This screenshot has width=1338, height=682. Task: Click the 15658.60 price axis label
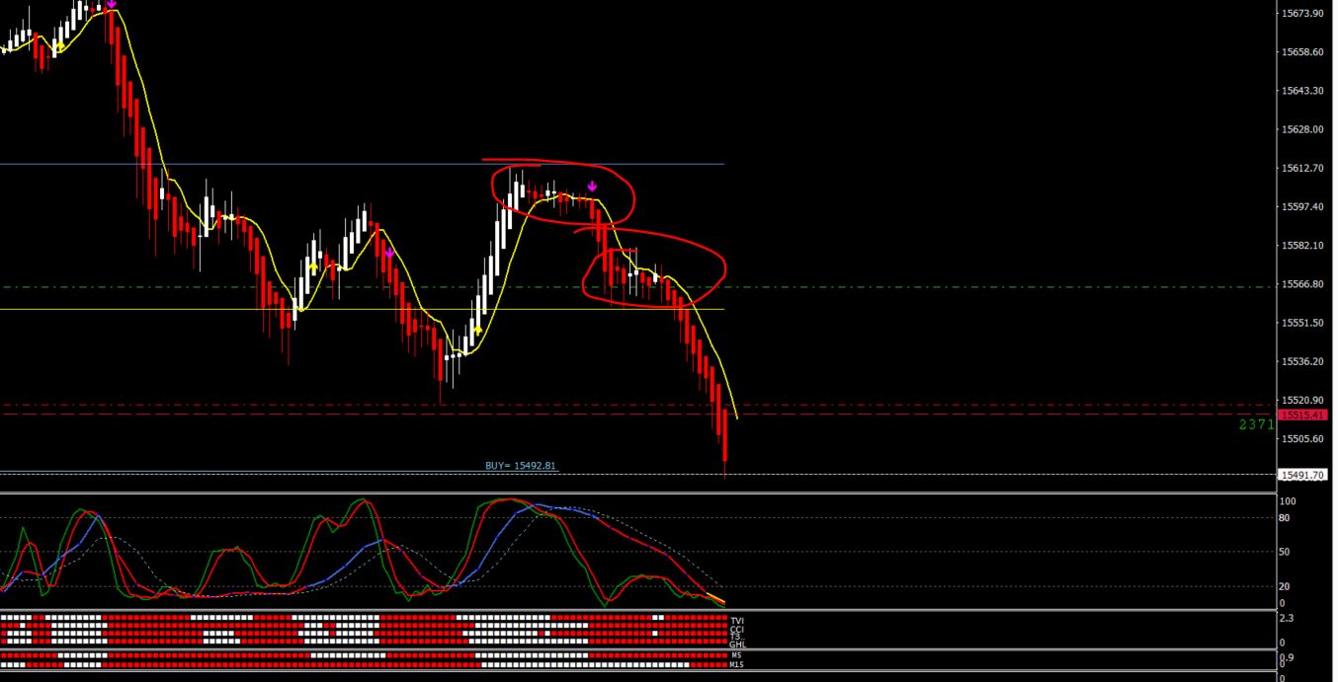1301,51
